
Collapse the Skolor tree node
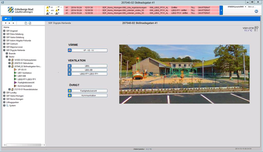7,56
